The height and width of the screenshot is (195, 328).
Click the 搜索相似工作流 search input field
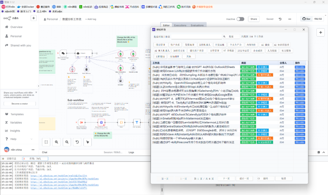coord(197,37)
